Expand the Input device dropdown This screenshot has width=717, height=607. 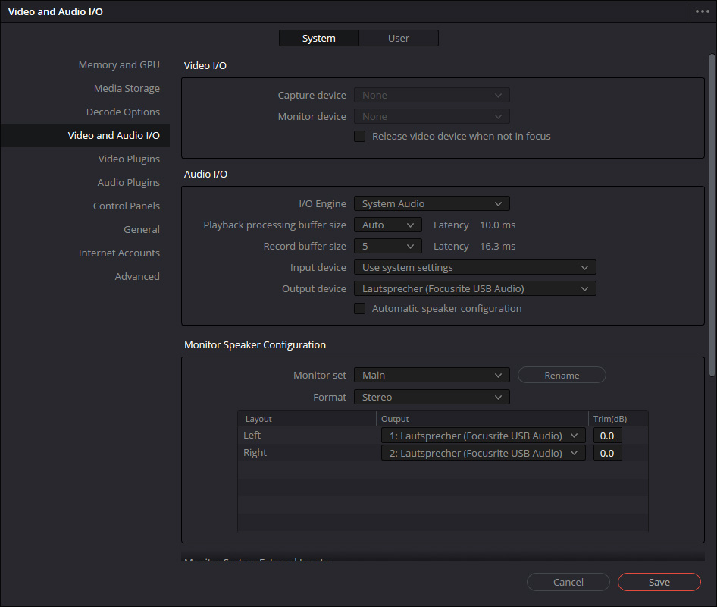point(474,268)
